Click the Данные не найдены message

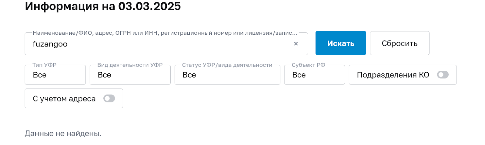point(63,134)
